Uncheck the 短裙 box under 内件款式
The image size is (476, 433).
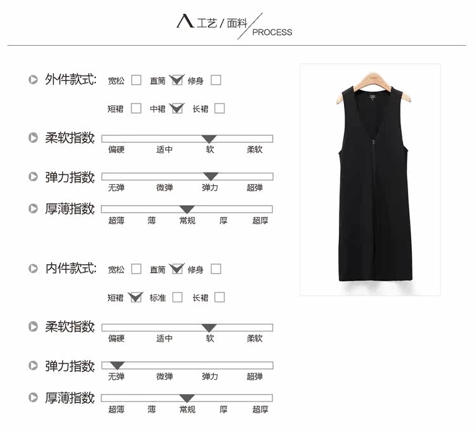pos(136,297)
